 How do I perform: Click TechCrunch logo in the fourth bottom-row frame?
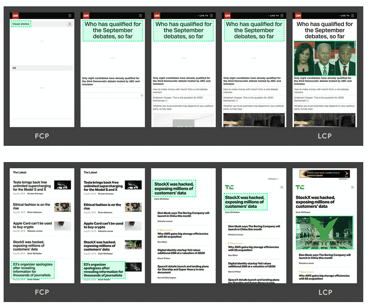pos(229,187)
